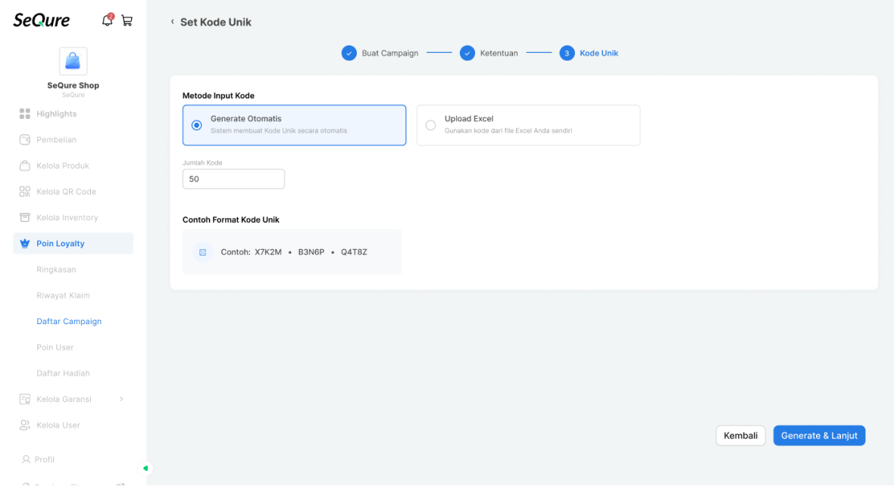Click the Kelola Garansi icon

[x=24, y=399]
